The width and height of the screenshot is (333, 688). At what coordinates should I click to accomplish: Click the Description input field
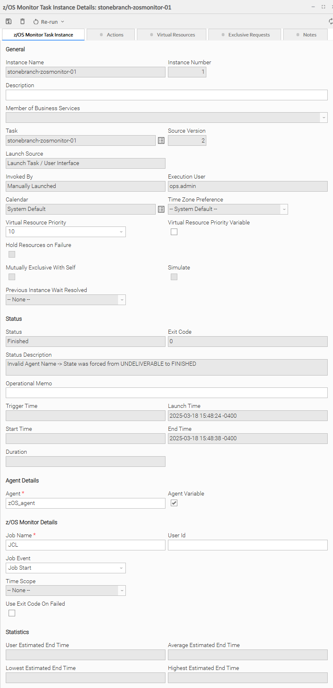[166, 95]
